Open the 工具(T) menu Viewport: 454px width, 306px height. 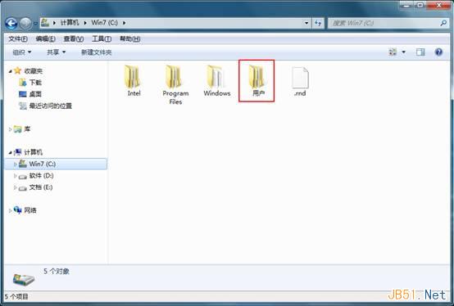tap(102, 38)
